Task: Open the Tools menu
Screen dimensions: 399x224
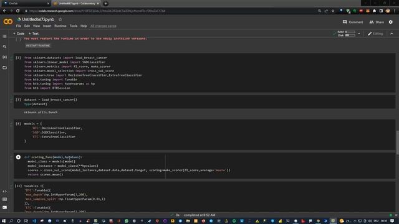Action: (x=74, y=26)
